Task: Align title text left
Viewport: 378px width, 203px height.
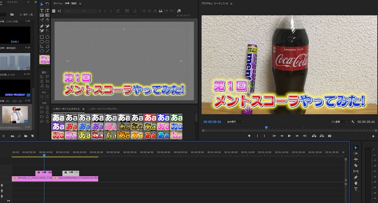Action: pyautogui.click(x=144, y=11)
